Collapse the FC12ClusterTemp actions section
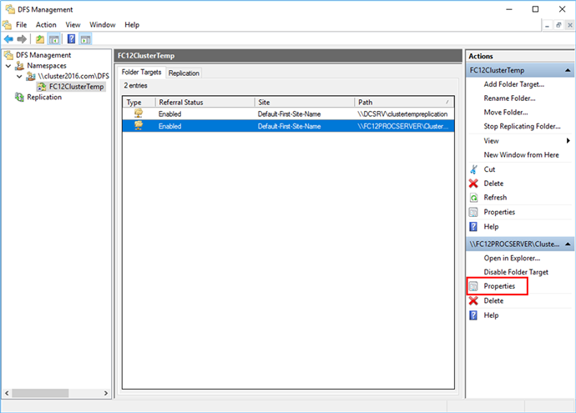The width and height of the screenshot is (576, 413). 568,70
